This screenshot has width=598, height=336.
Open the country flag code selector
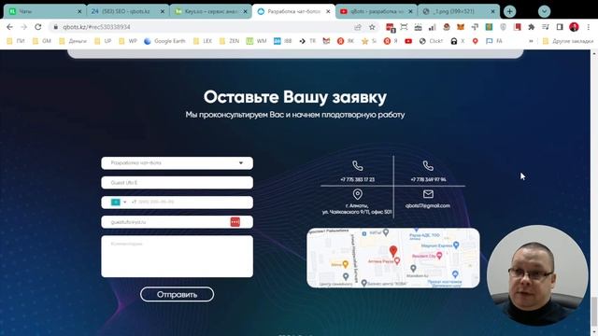[119, 202]
